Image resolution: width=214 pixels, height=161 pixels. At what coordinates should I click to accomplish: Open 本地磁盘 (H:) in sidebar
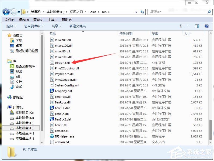[24, 138]
